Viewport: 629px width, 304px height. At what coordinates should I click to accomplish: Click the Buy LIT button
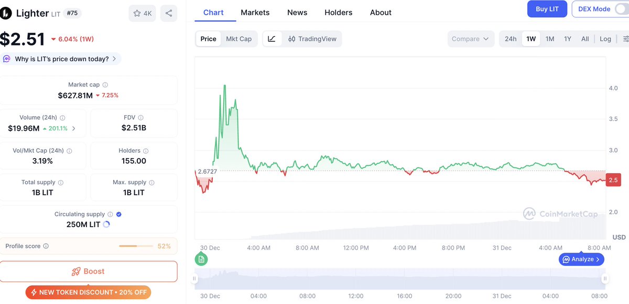click(x=547, y=9)
